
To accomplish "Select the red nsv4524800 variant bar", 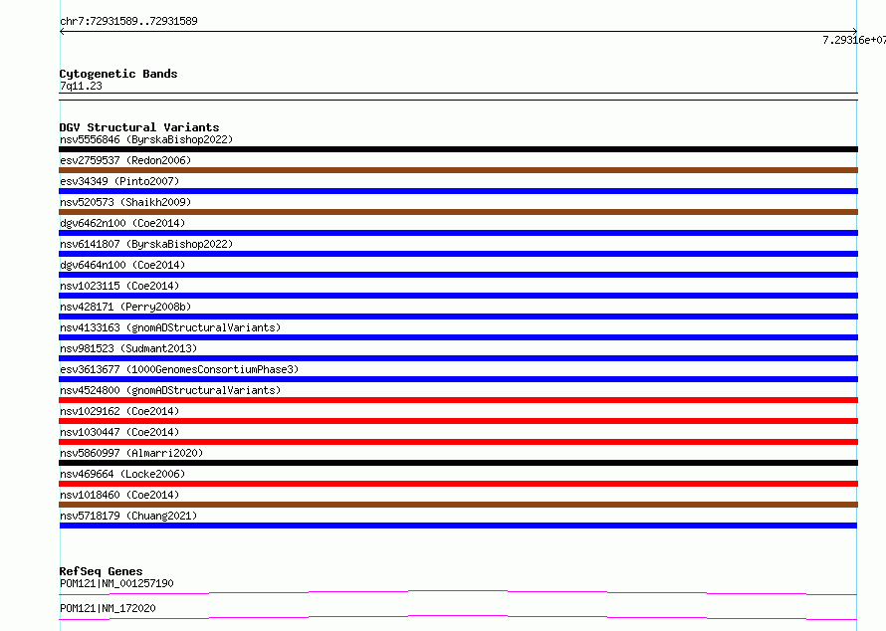I will tap(458, 400).
